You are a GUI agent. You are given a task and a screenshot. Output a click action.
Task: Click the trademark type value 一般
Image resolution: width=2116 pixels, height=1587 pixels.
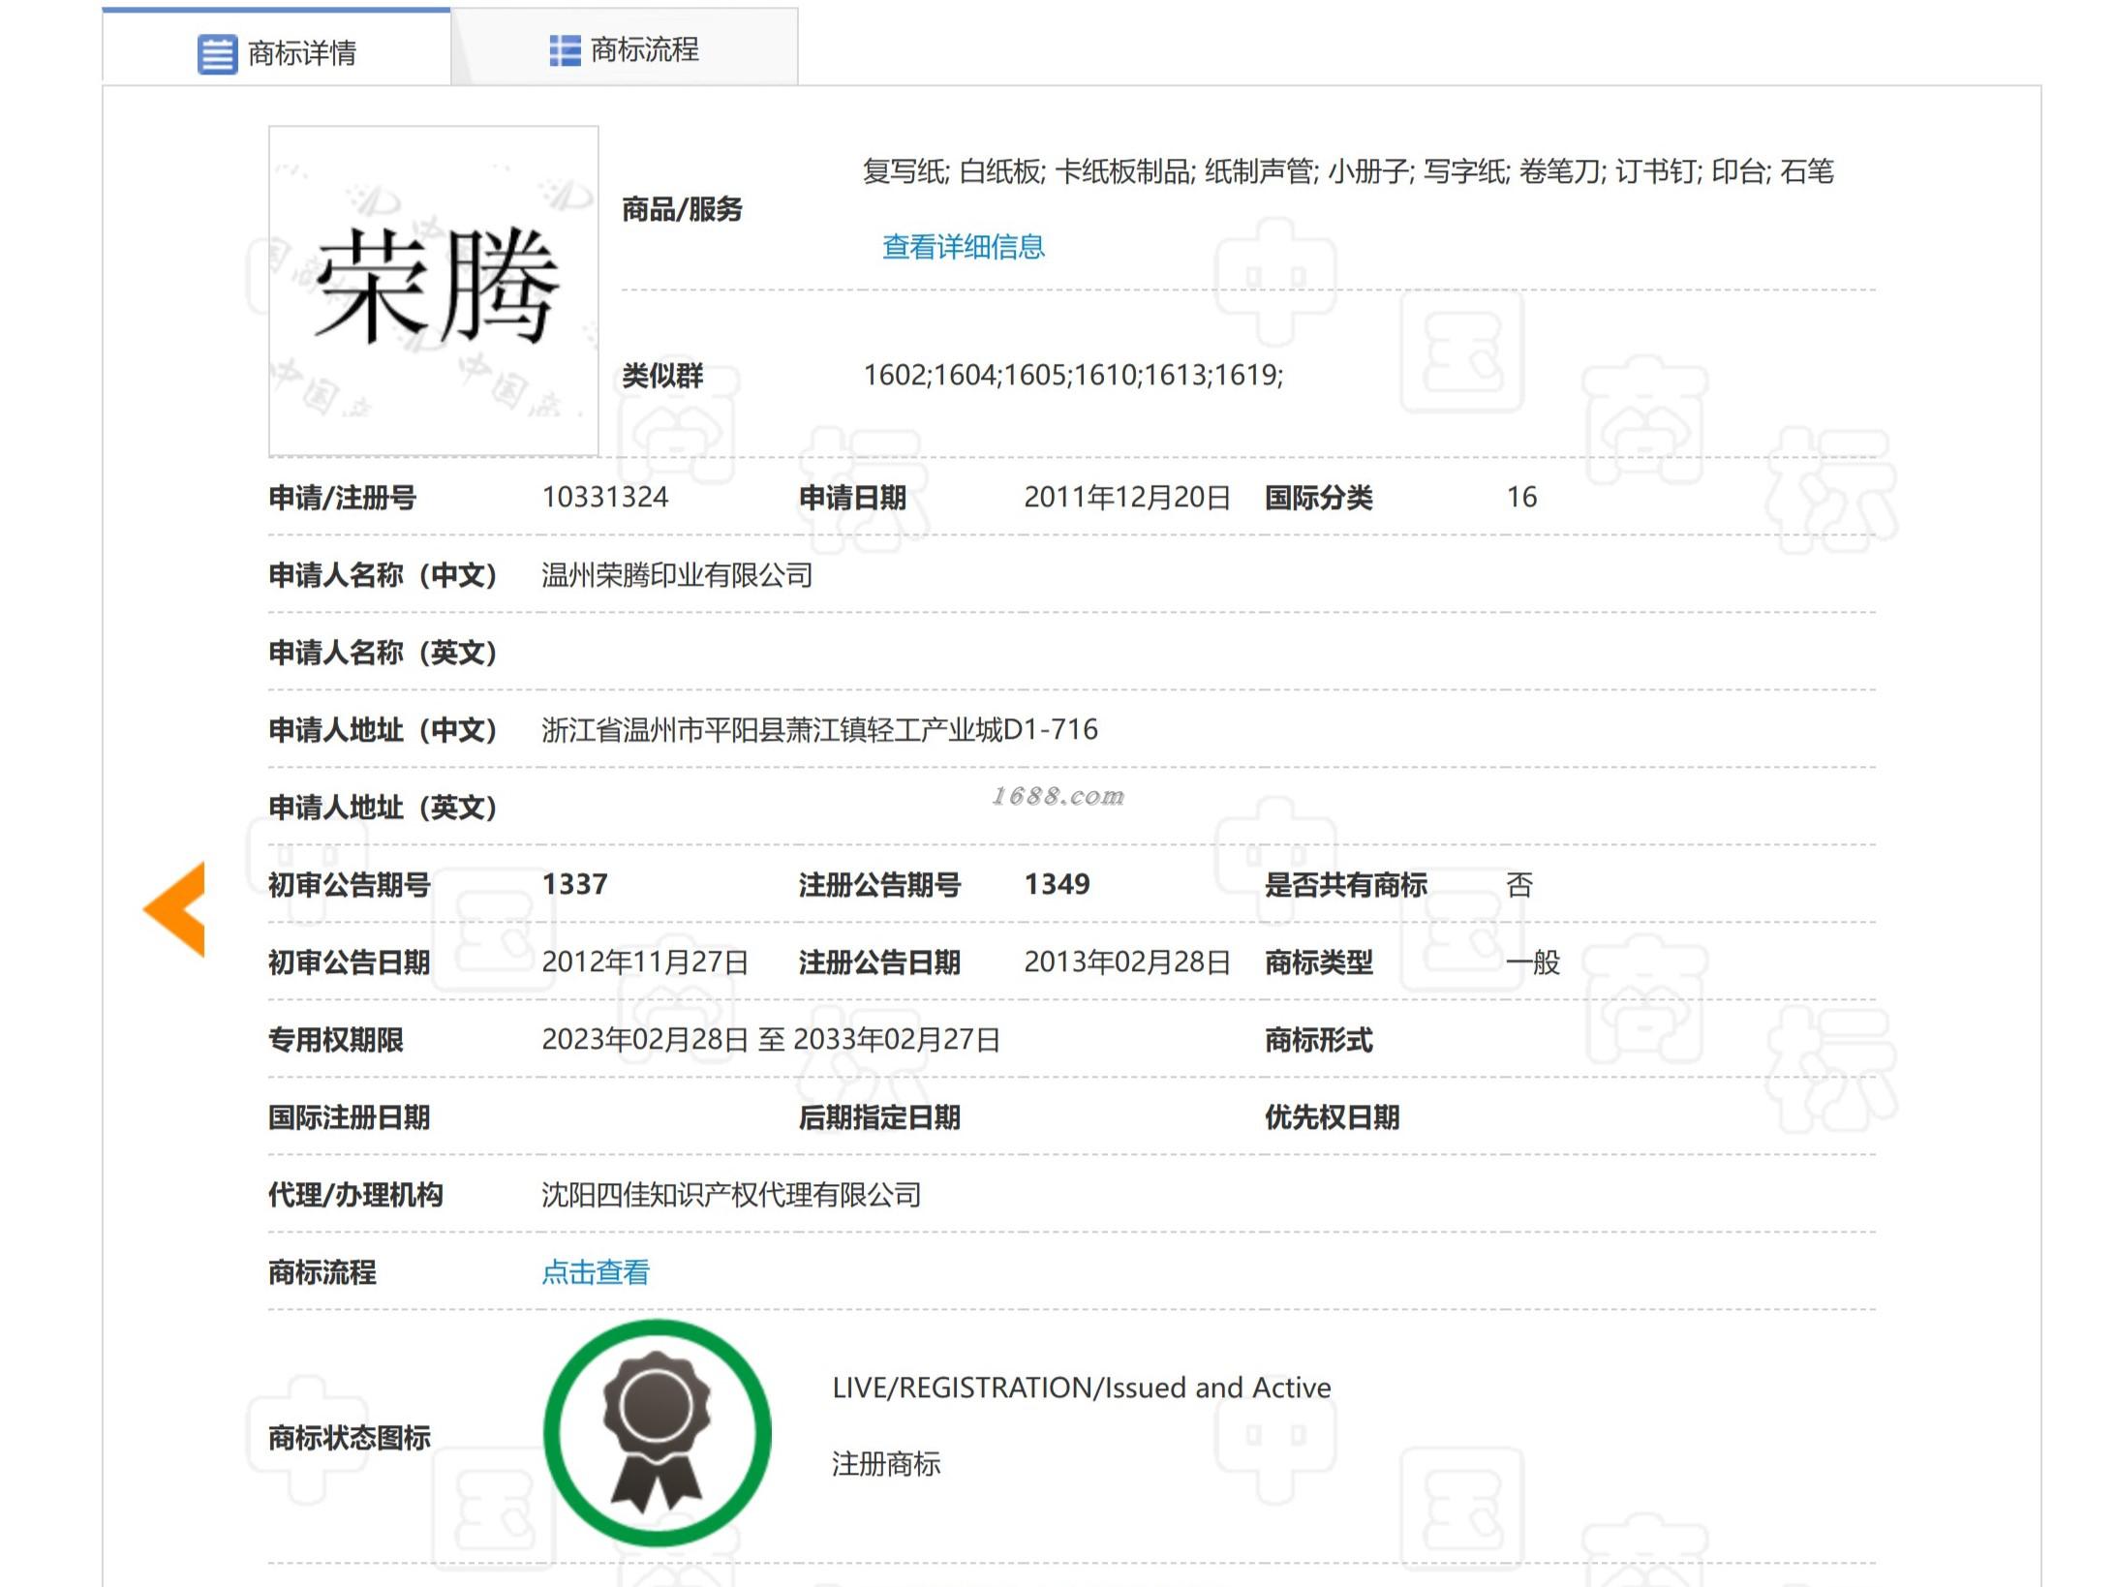tap(1533, 961)
